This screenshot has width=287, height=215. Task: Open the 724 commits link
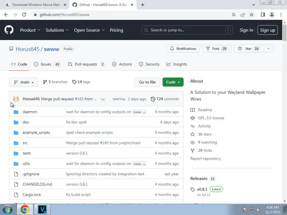[165, 99]
